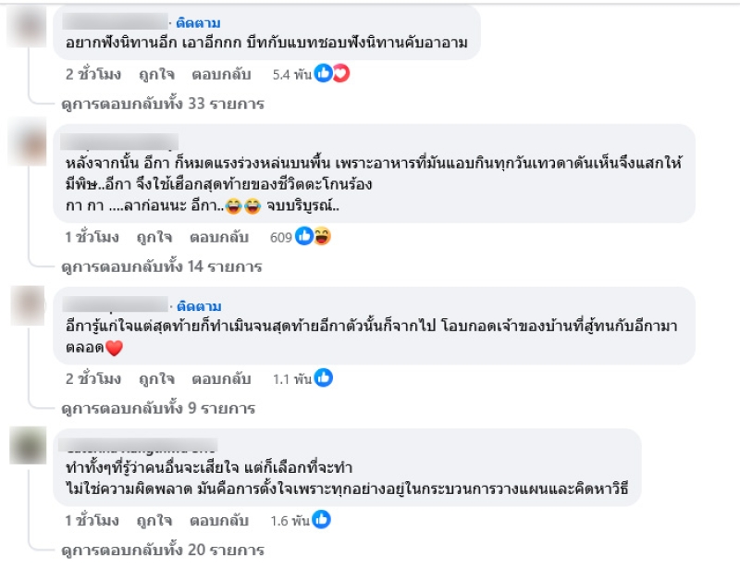Show all 20 replies (ดูการตอบกลับทั้ง 20 รายการ)
The height and width of the screenshot is (569, 740).
[162, 550]
